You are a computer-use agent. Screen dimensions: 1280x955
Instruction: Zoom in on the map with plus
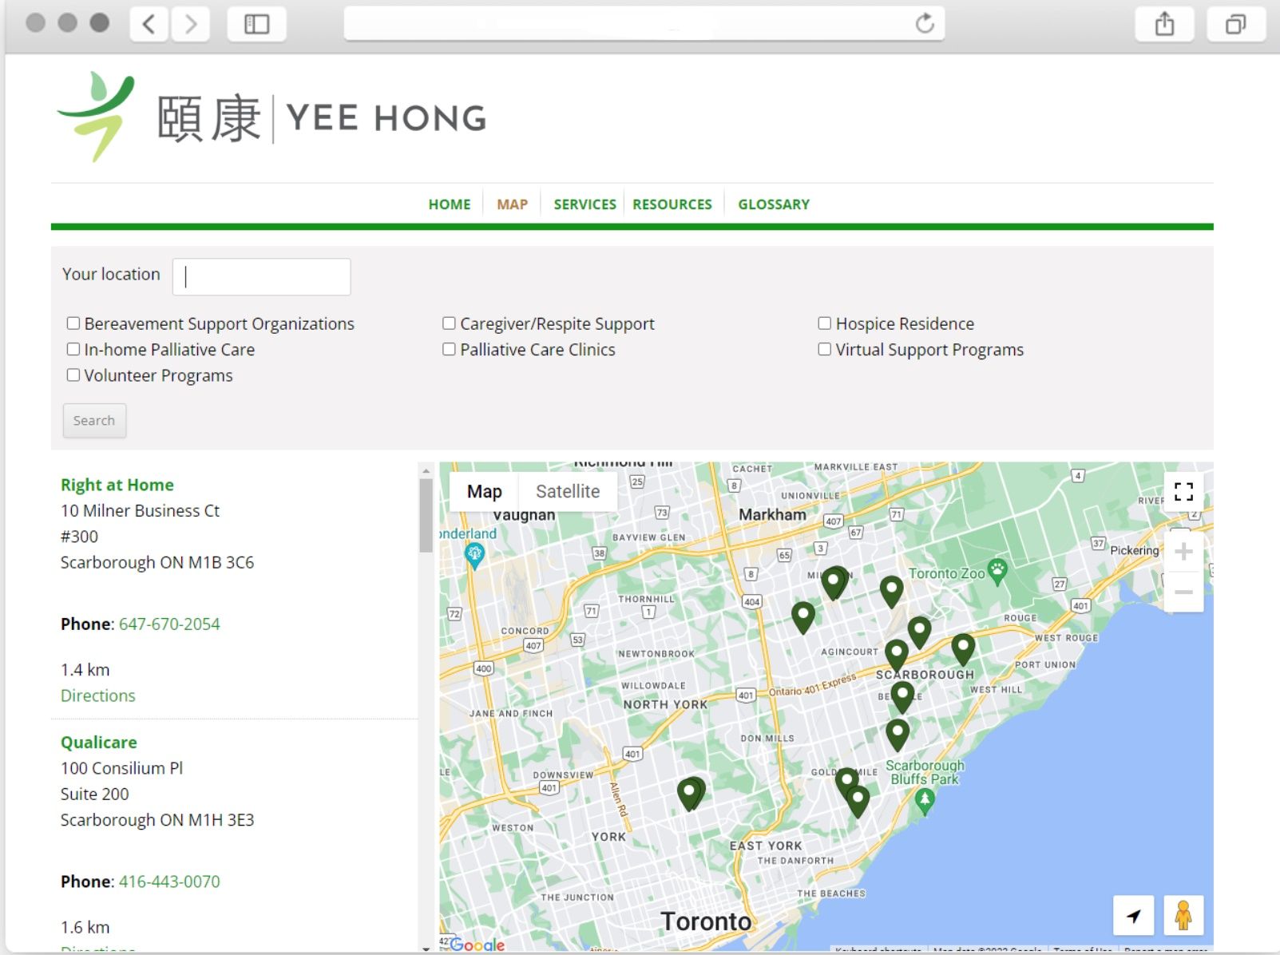[x=1183, y=552]
